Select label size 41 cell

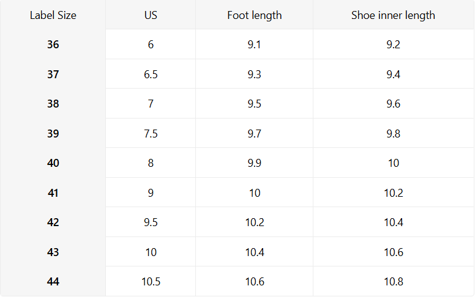coord(53,193)
